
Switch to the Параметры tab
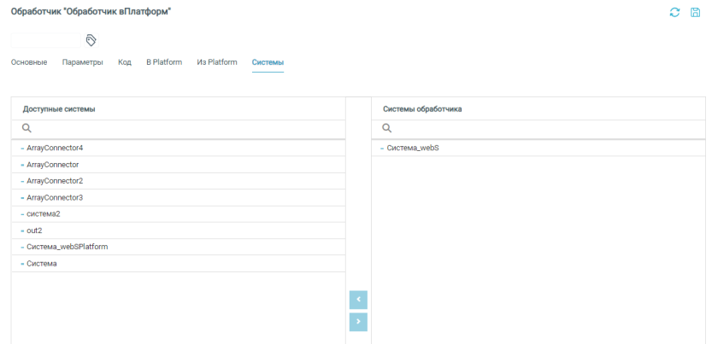click(x=83, y=62)
